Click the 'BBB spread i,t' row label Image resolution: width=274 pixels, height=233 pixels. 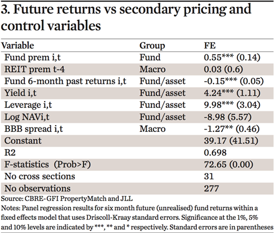tap(34, 129)
